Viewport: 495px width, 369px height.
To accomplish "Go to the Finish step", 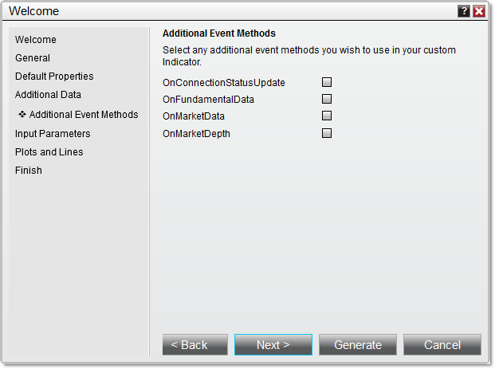I will pyautogui.click(x=29, y=171).
